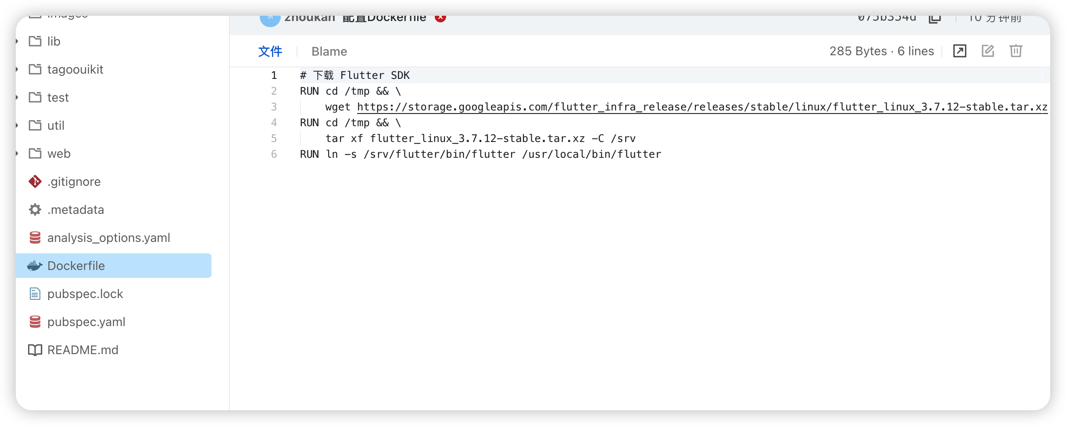The image size is (1066, 426).
Task: Click the delete file trash icon
Action: [x=1016, y=51]
